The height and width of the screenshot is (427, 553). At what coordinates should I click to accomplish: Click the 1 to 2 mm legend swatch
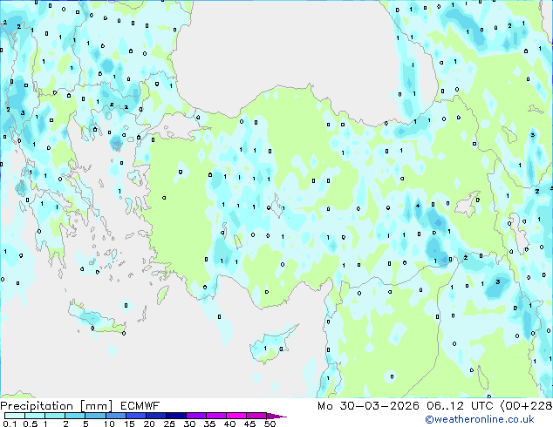click(x=55, y=416)
